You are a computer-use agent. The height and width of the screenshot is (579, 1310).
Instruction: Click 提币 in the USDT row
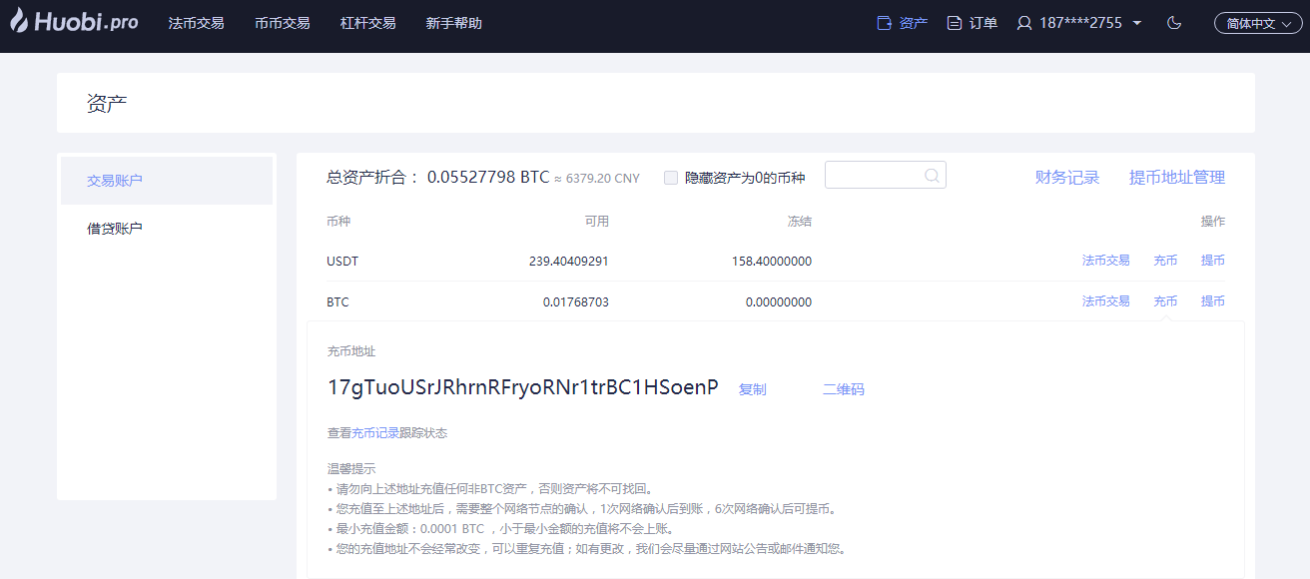(1212, 261)
